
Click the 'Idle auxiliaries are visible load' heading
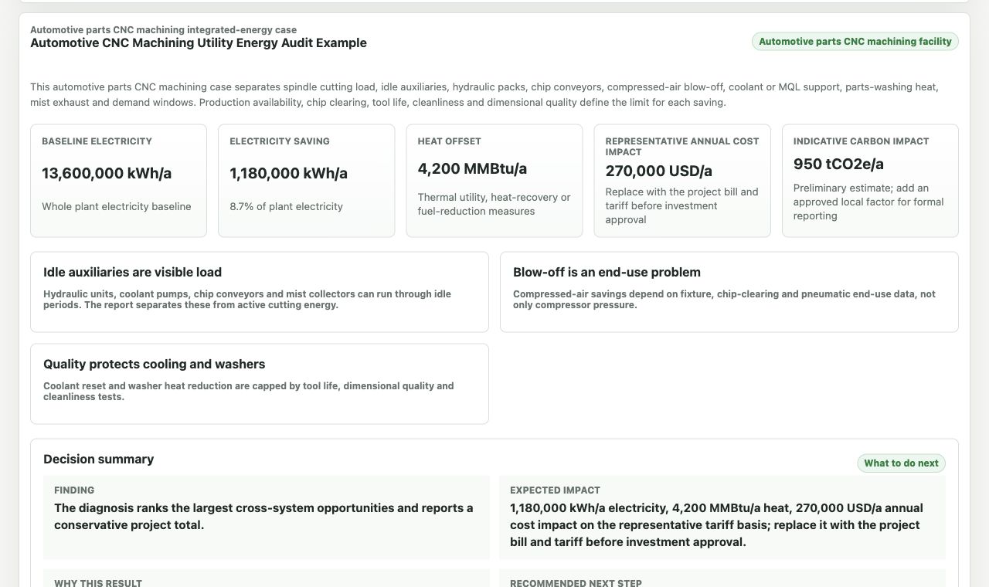pos(132,273)
